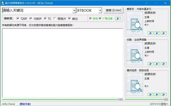The width and height of the screenshot is (171, 106).
Task: Click the second play icon in the 优酷 panel
Action: [157, 64]
